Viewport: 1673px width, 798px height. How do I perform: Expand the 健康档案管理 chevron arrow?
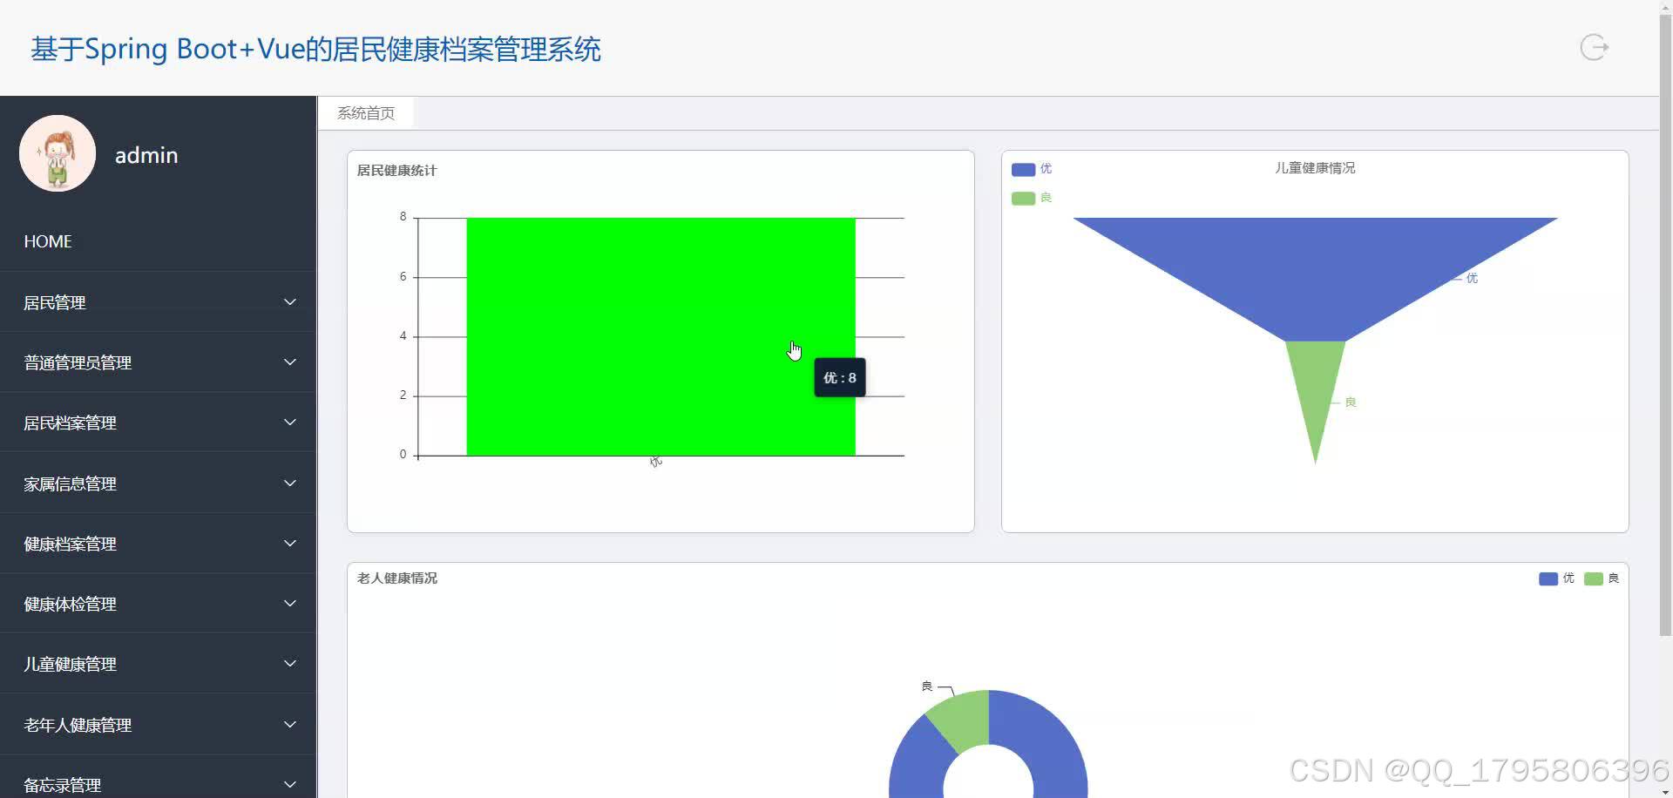pyautogui.click(x=290, y=544)
